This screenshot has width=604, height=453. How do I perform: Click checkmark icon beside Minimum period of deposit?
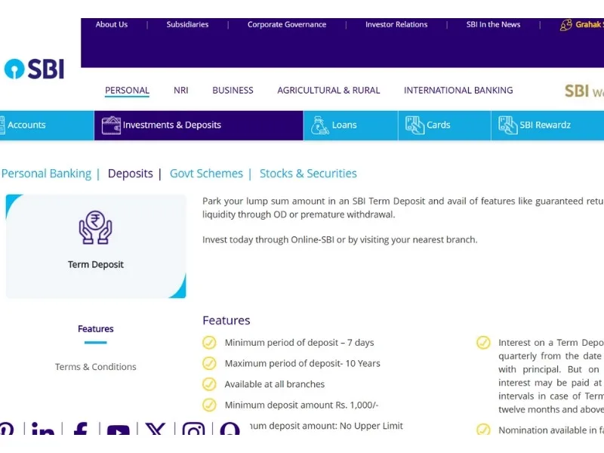tap(209, 343)
